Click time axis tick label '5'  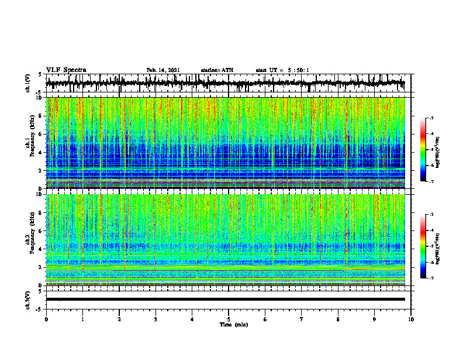pos(229,319)
